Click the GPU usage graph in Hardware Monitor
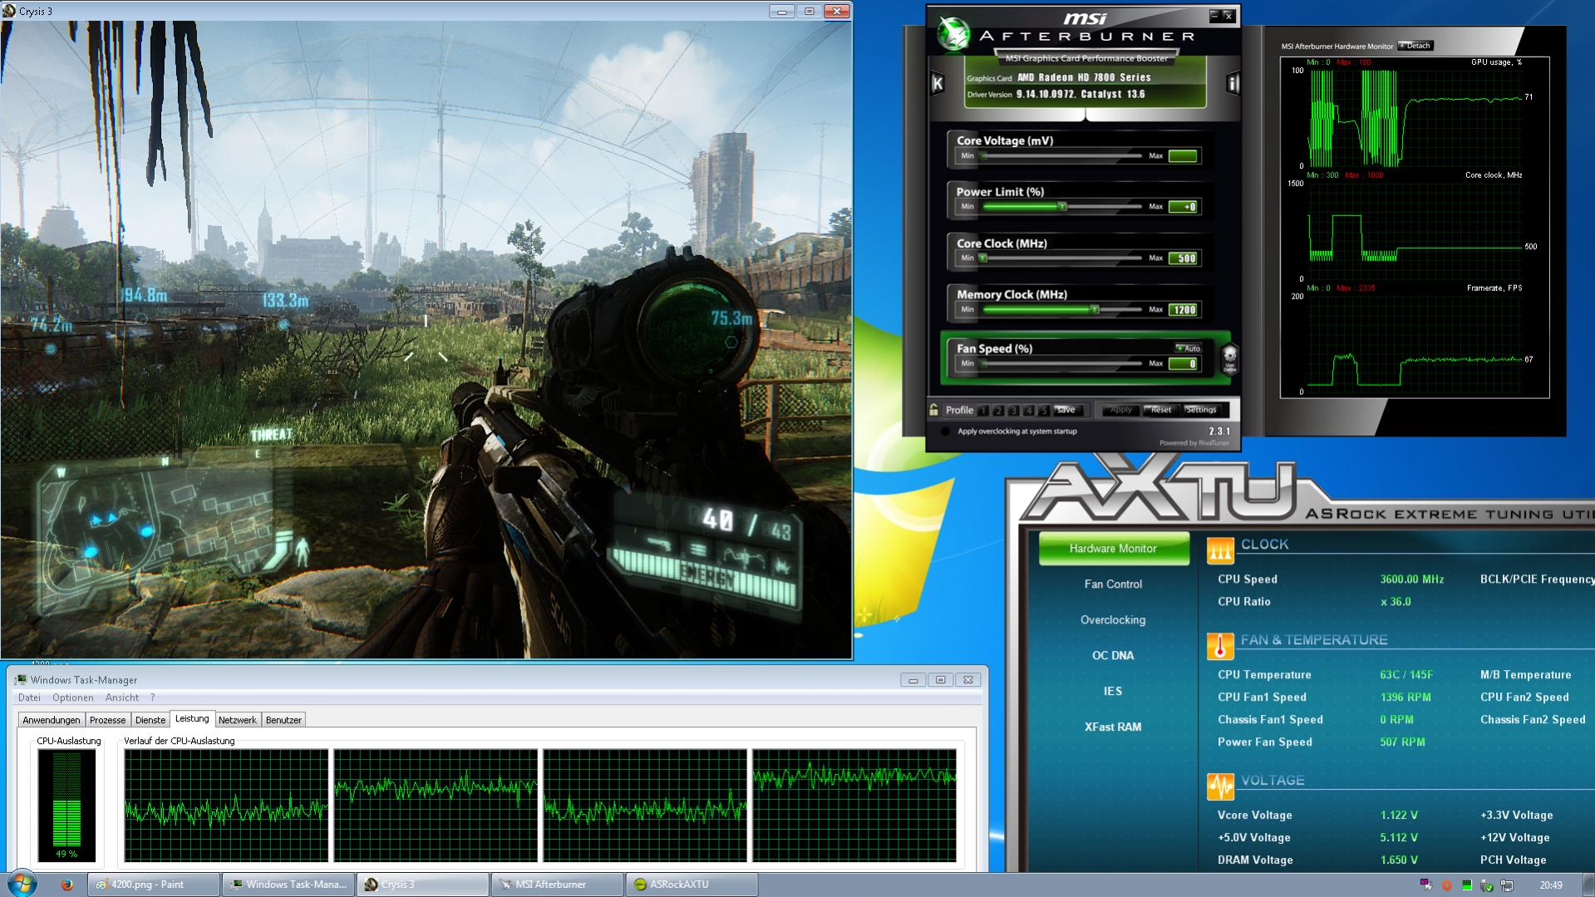 (1413, 119)
